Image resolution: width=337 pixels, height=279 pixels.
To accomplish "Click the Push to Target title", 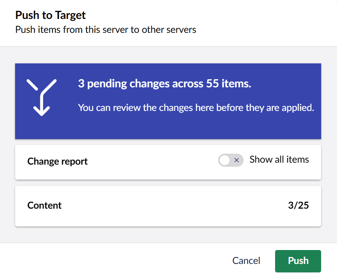I will tap(50, 15).
